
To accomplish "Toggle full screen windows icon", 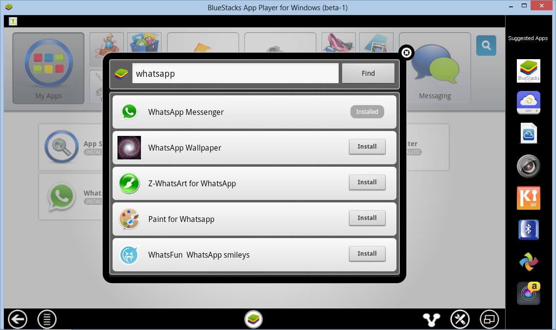I will (x=489, y=319).
